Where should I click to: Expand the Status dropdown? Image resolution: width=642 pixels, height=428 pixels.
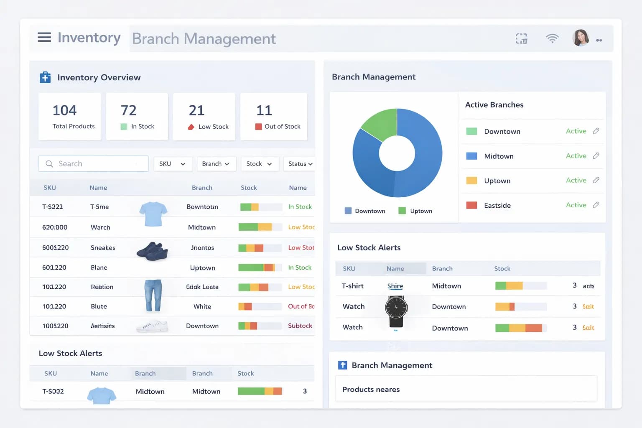pos(299,163)
